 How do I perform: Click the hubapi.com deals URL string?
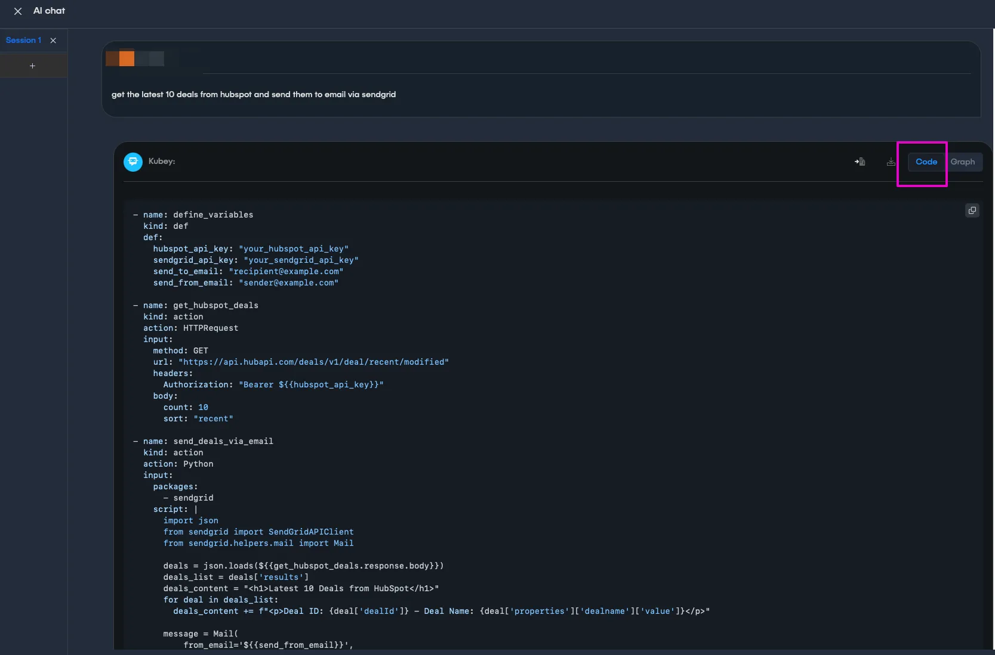(x=314, y=362)
